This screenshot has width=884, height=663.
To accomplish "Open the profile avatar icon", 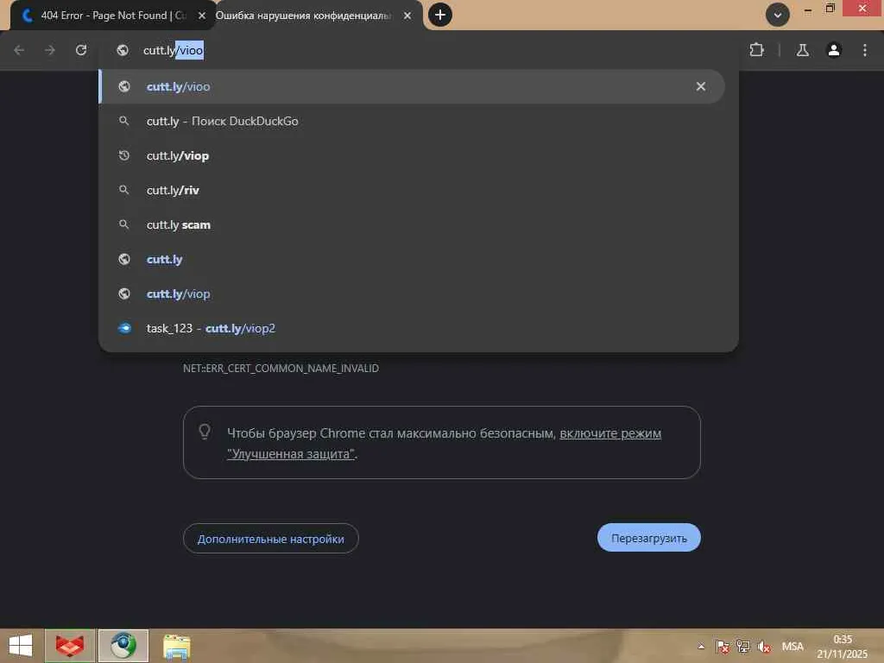I will tap(834, 50).
